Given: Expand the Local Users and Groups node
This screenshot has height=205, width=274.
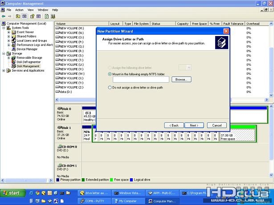Looking at the screenshot, I should point(8,40).
